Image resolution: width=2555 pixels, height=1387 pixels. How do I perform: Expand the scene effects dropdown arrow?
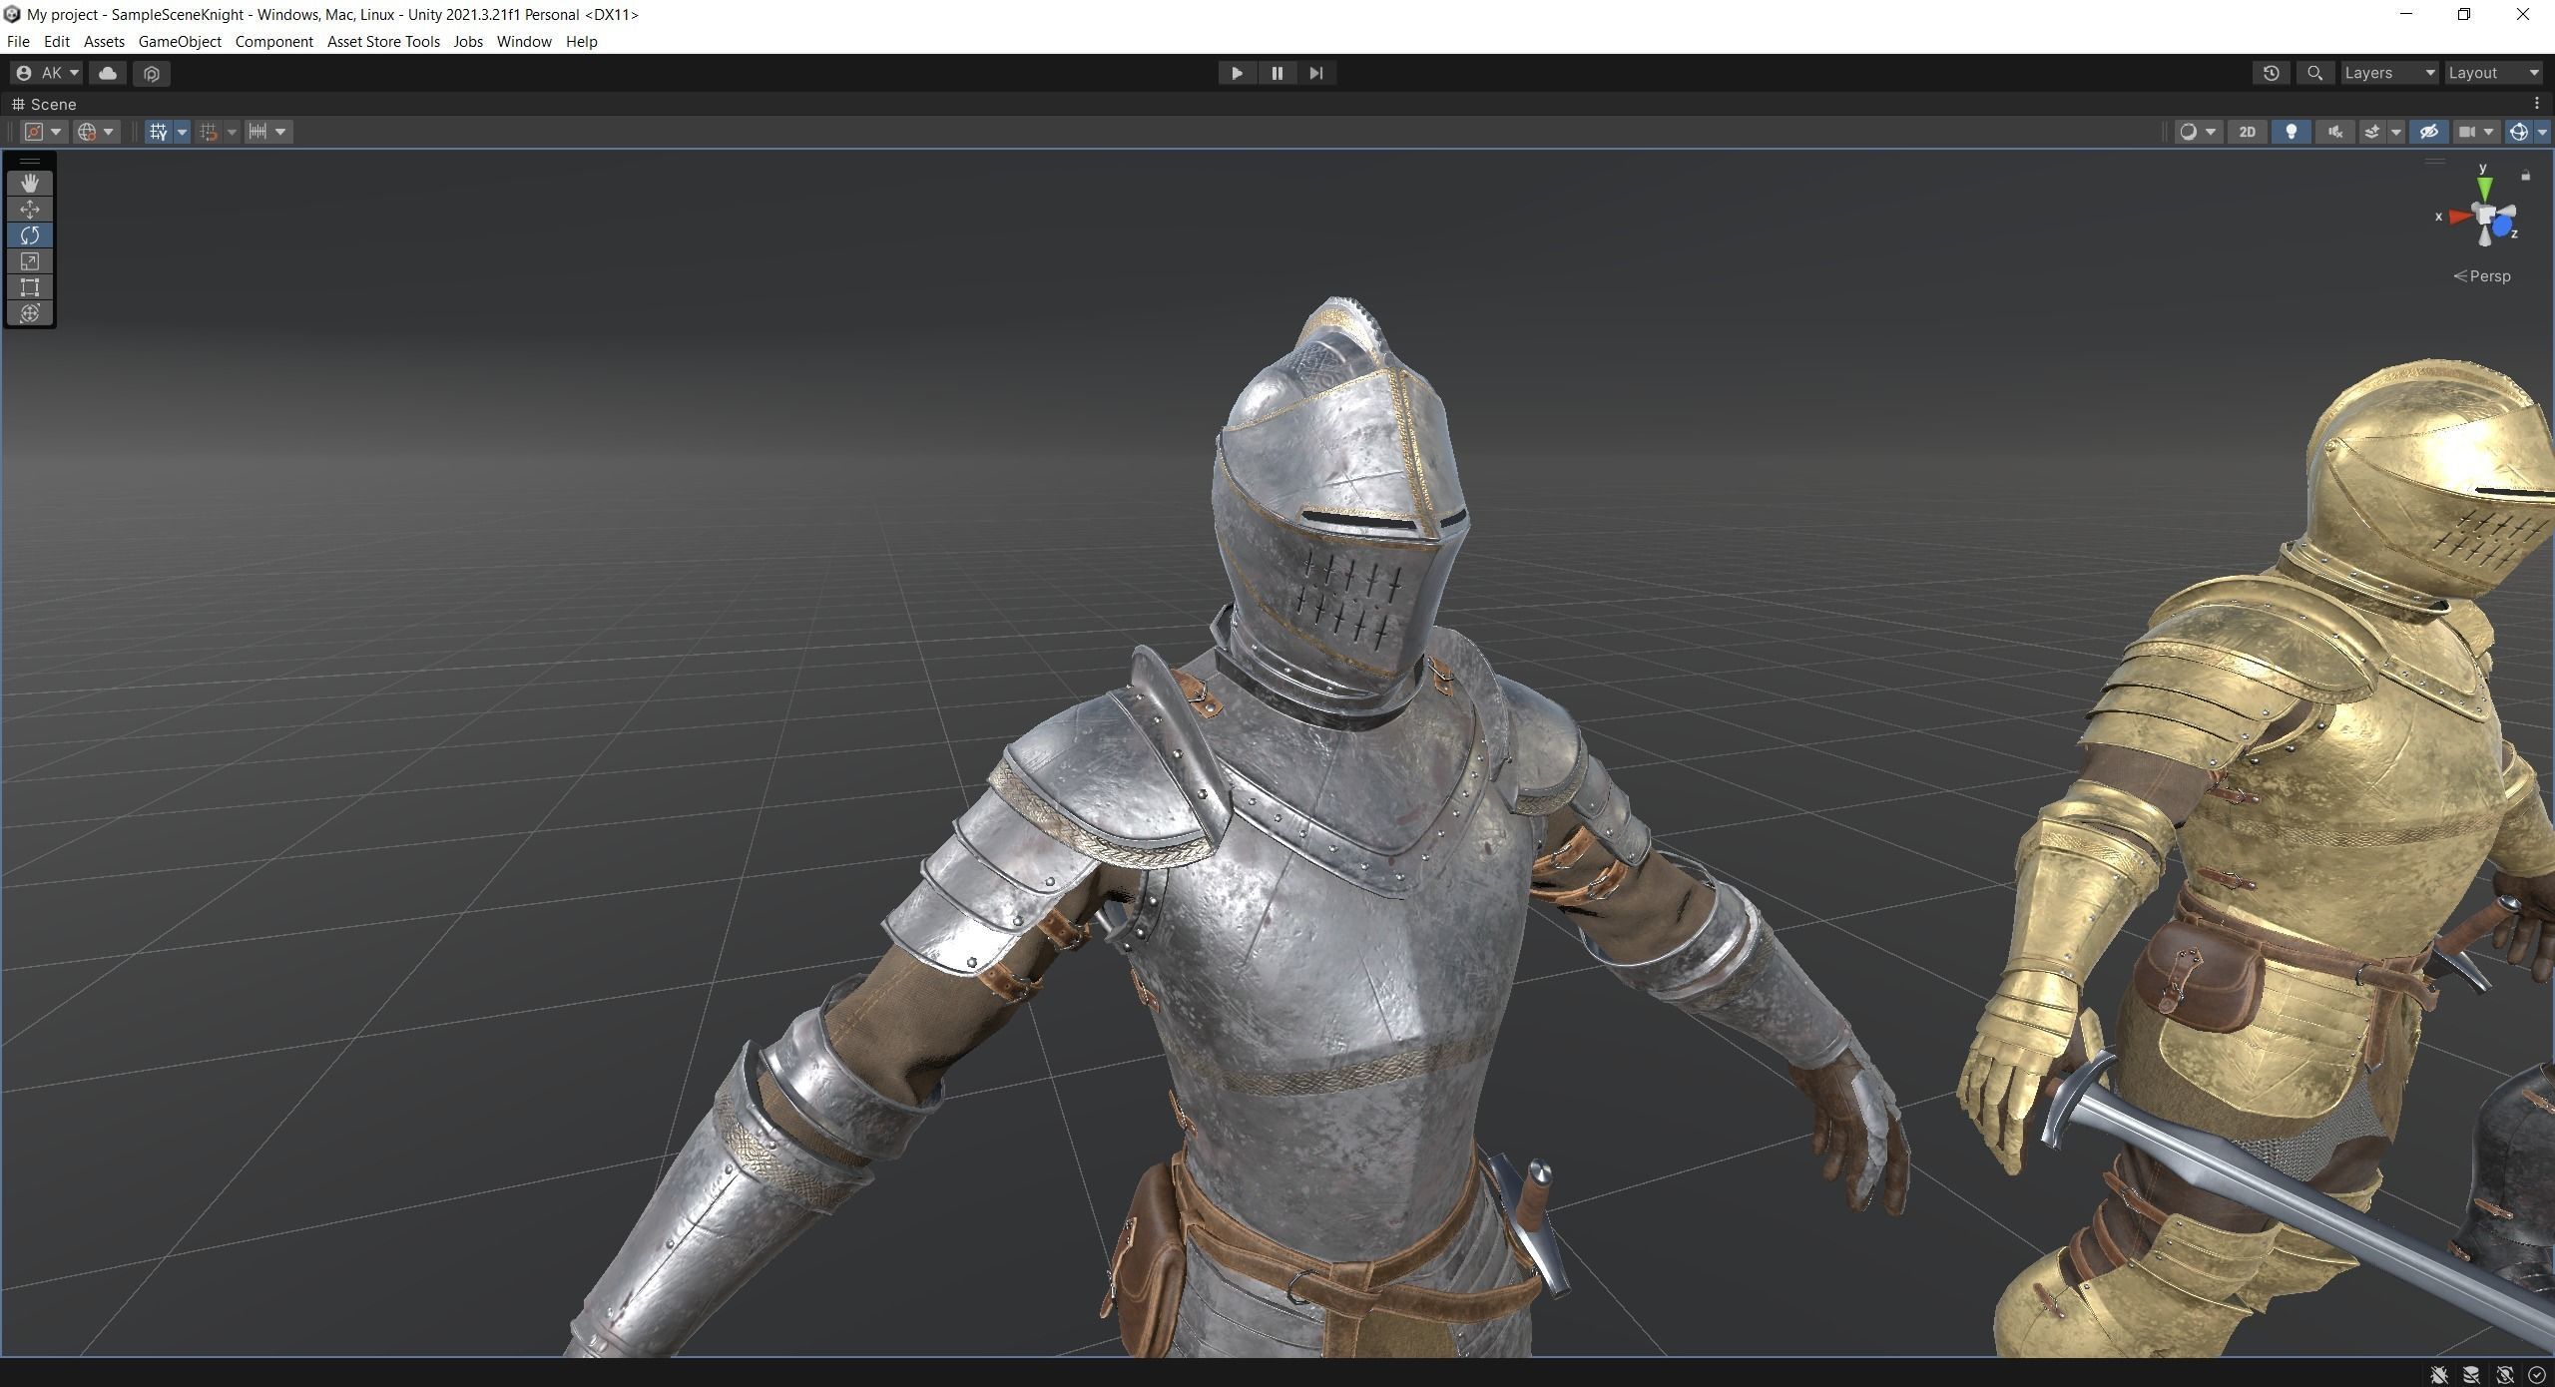pyautogui.click(x=2395, y=132)
